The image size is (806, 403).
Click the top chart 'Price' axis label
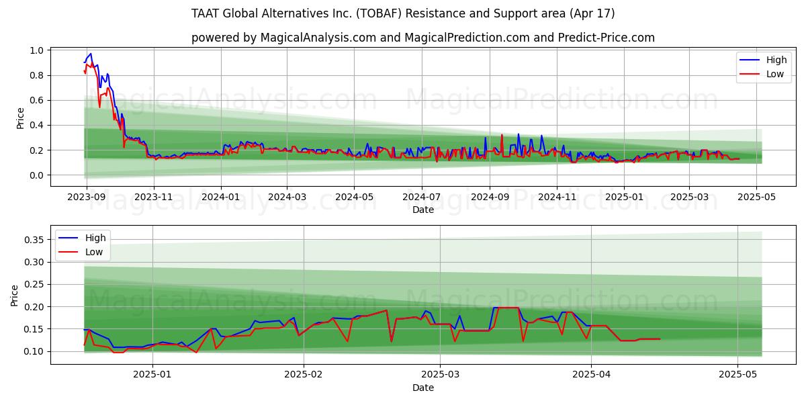point(20,118)
